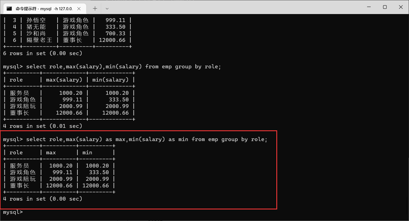Screen dimensions: 409x221
Task: Click the '6 rows in set (0.00 sec)' line
Action: [x=42, y=53]
